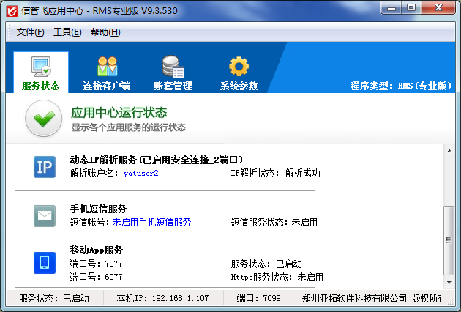Open the 系统参数 gear icon
This screenshot has width=461, height=312.
point(239,67)
